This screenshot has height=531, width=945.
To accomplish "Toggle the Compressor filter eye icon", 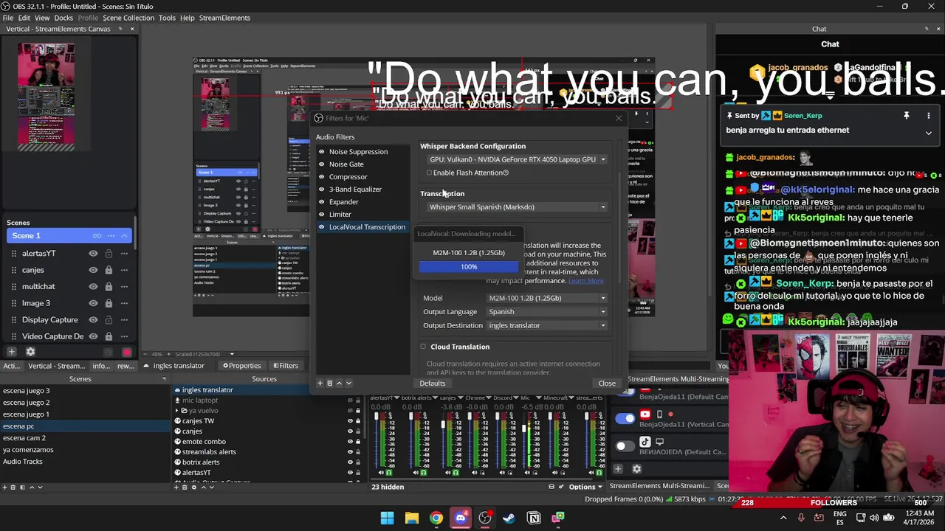I will (321, 177).
